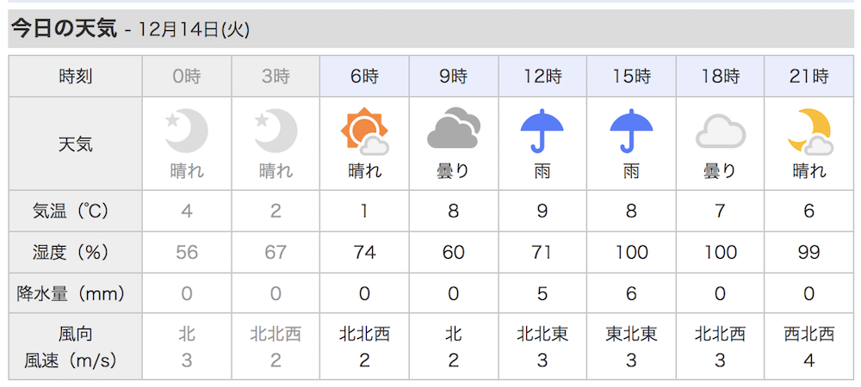Select the 東北東 wind direction cell
This screenshot has width=861, height=387.
coord(631,334)
